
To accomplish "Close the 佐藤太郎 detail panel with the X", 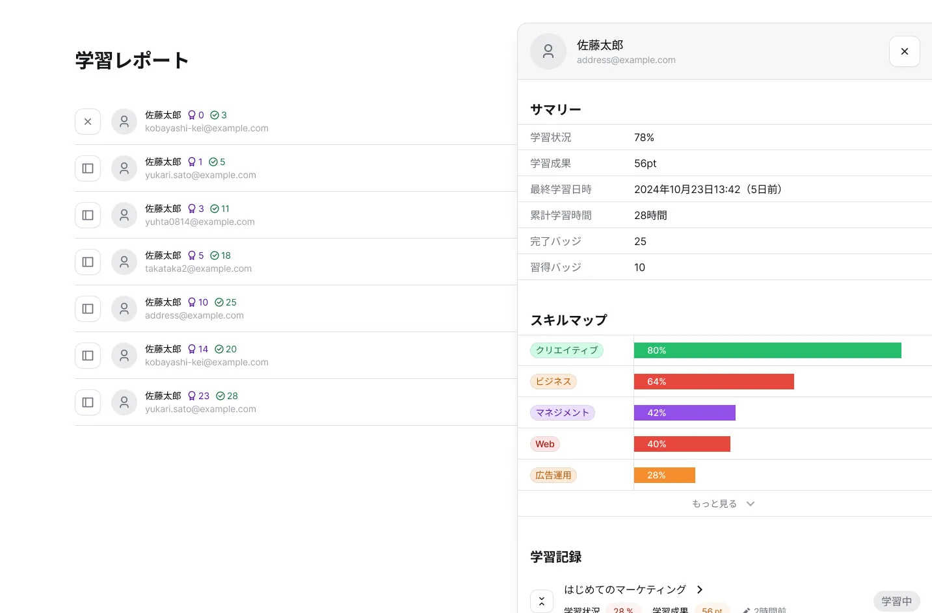I will 904,51.
